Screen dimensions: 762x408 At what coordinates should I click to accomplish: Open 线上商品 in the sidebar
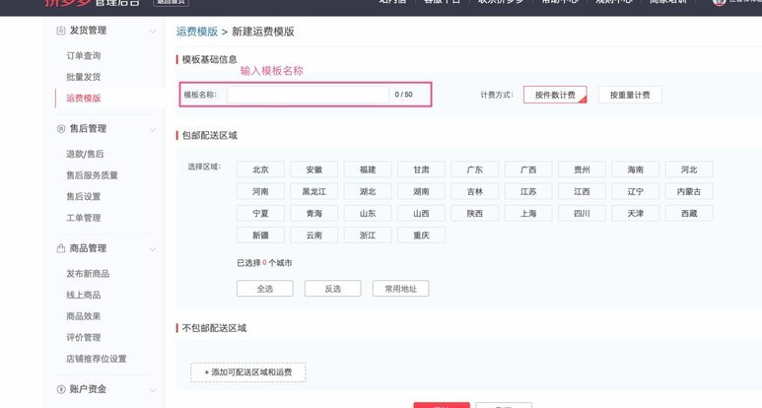tap(84, 295)
